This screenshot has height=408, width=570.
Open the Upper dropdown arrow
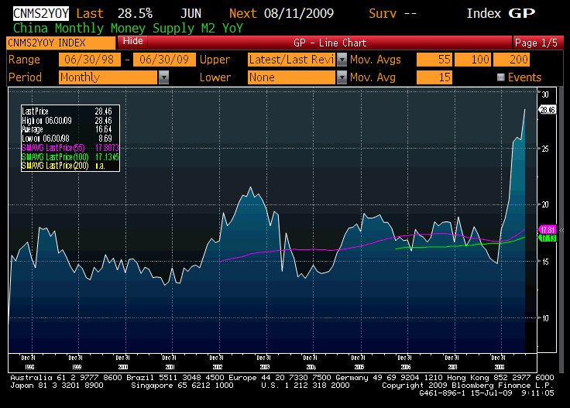342,60
